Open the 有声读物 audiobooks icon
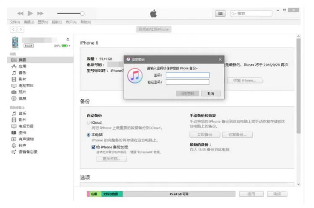Image resolution: width=314 pixels, height=208 pixels. [14, 139]
